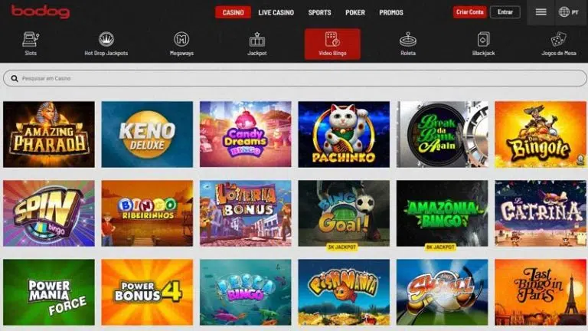Click the bodog logo
The image size is (588, 331).
pyautogui.click(x=41, y=11)
